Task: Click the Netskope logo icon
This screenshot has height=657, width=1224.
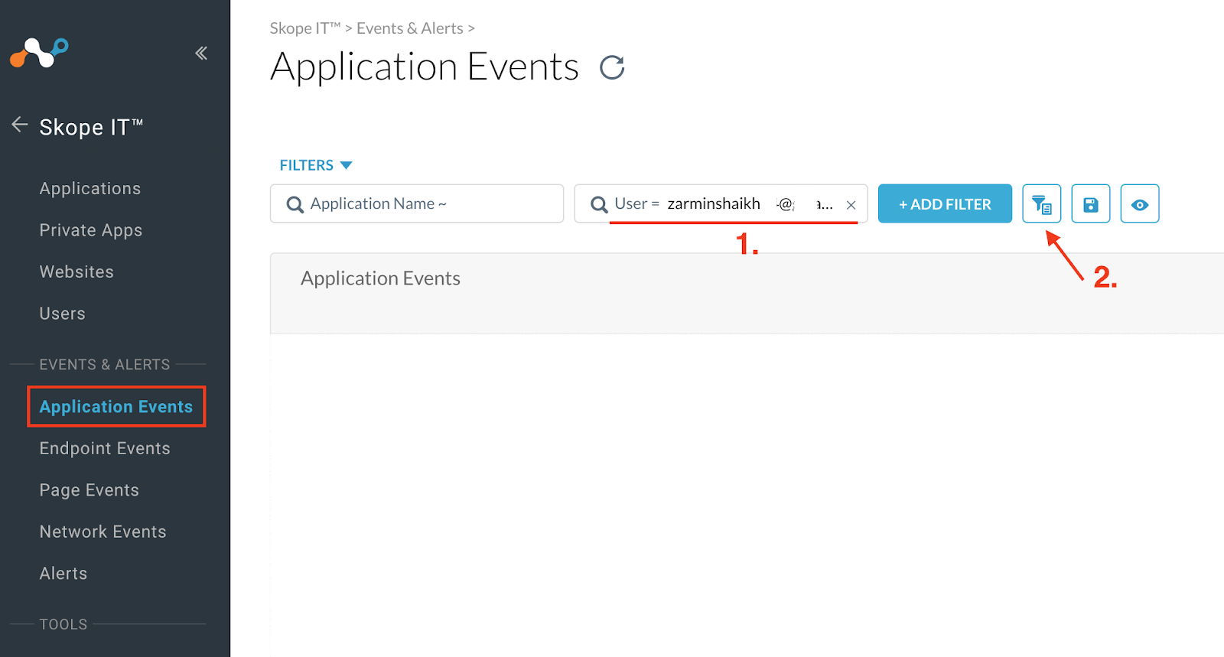Action: click(39, 53)
